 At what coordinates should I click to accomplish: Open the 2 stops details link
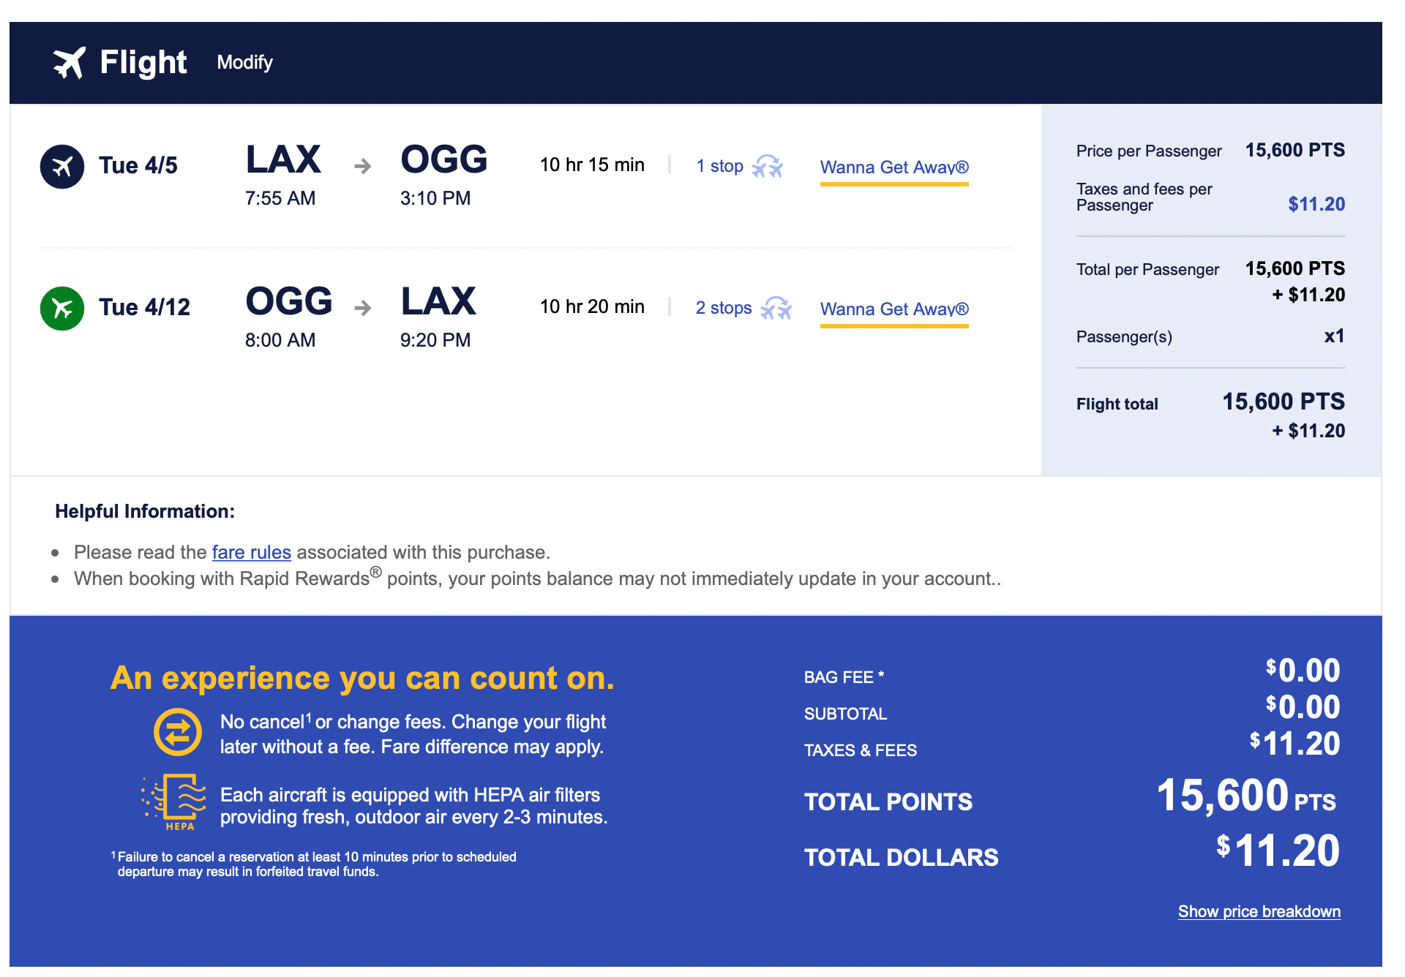click(723, 309)
